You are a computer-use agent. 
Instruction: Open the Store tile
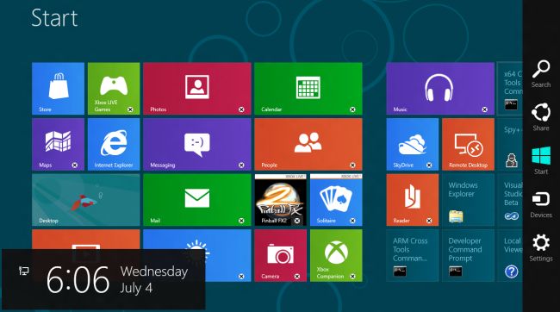pos(58,89)
